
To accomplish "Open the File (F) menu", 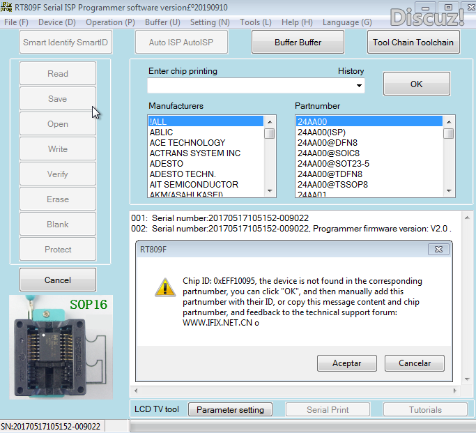I will click(x=16, y=22).
